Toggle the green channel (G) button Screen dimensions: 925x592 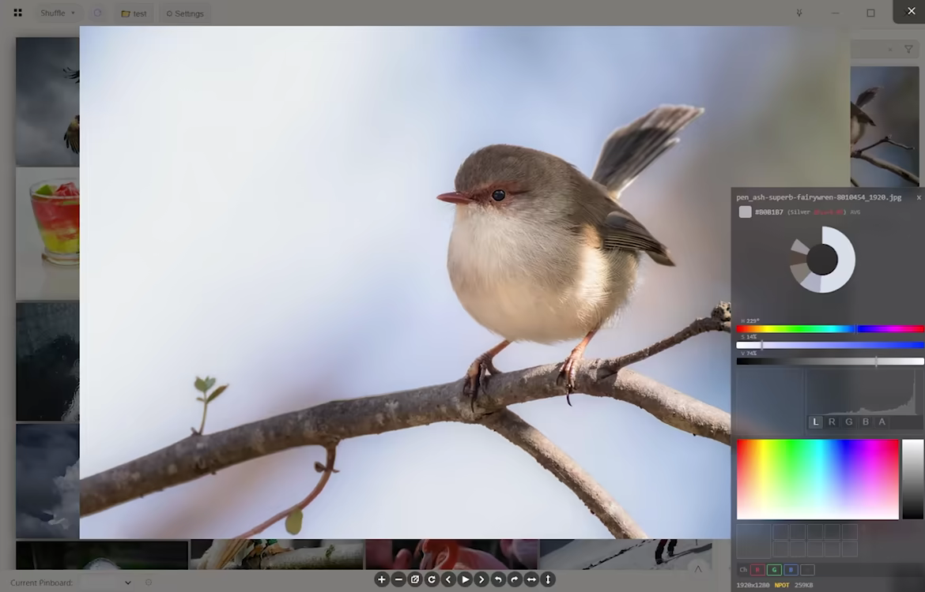point(774,570)
